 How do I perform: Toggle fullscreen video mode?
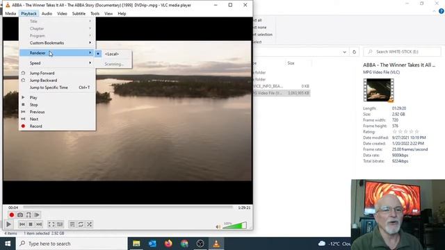tap(51, 224)
